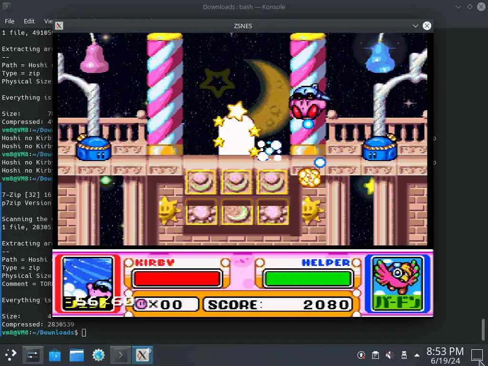Screen dimensions: 488x366
Task: Open the web browser taskbar icon
Action: coord(98,355)
